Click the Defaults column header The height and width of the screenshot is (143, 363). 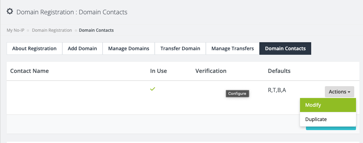tap(279, 71)
